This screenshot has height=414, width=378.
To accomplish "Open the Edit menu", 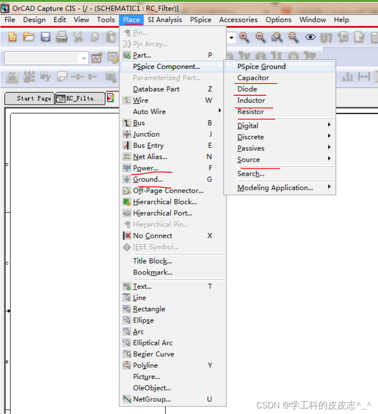I will point(60,20).
